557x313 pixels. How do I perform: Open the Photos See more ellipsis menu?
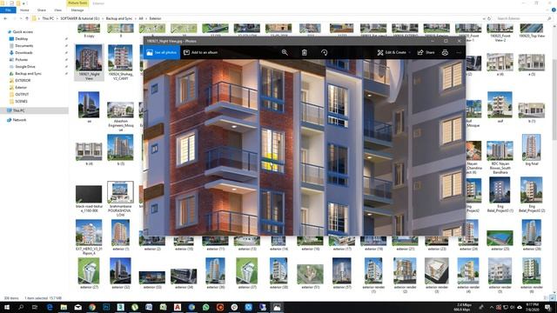coord(459,52)
